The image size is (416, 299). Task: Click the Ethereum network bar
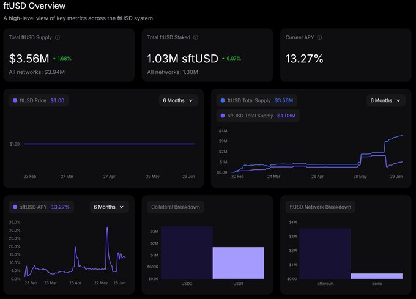coord(325,253)
